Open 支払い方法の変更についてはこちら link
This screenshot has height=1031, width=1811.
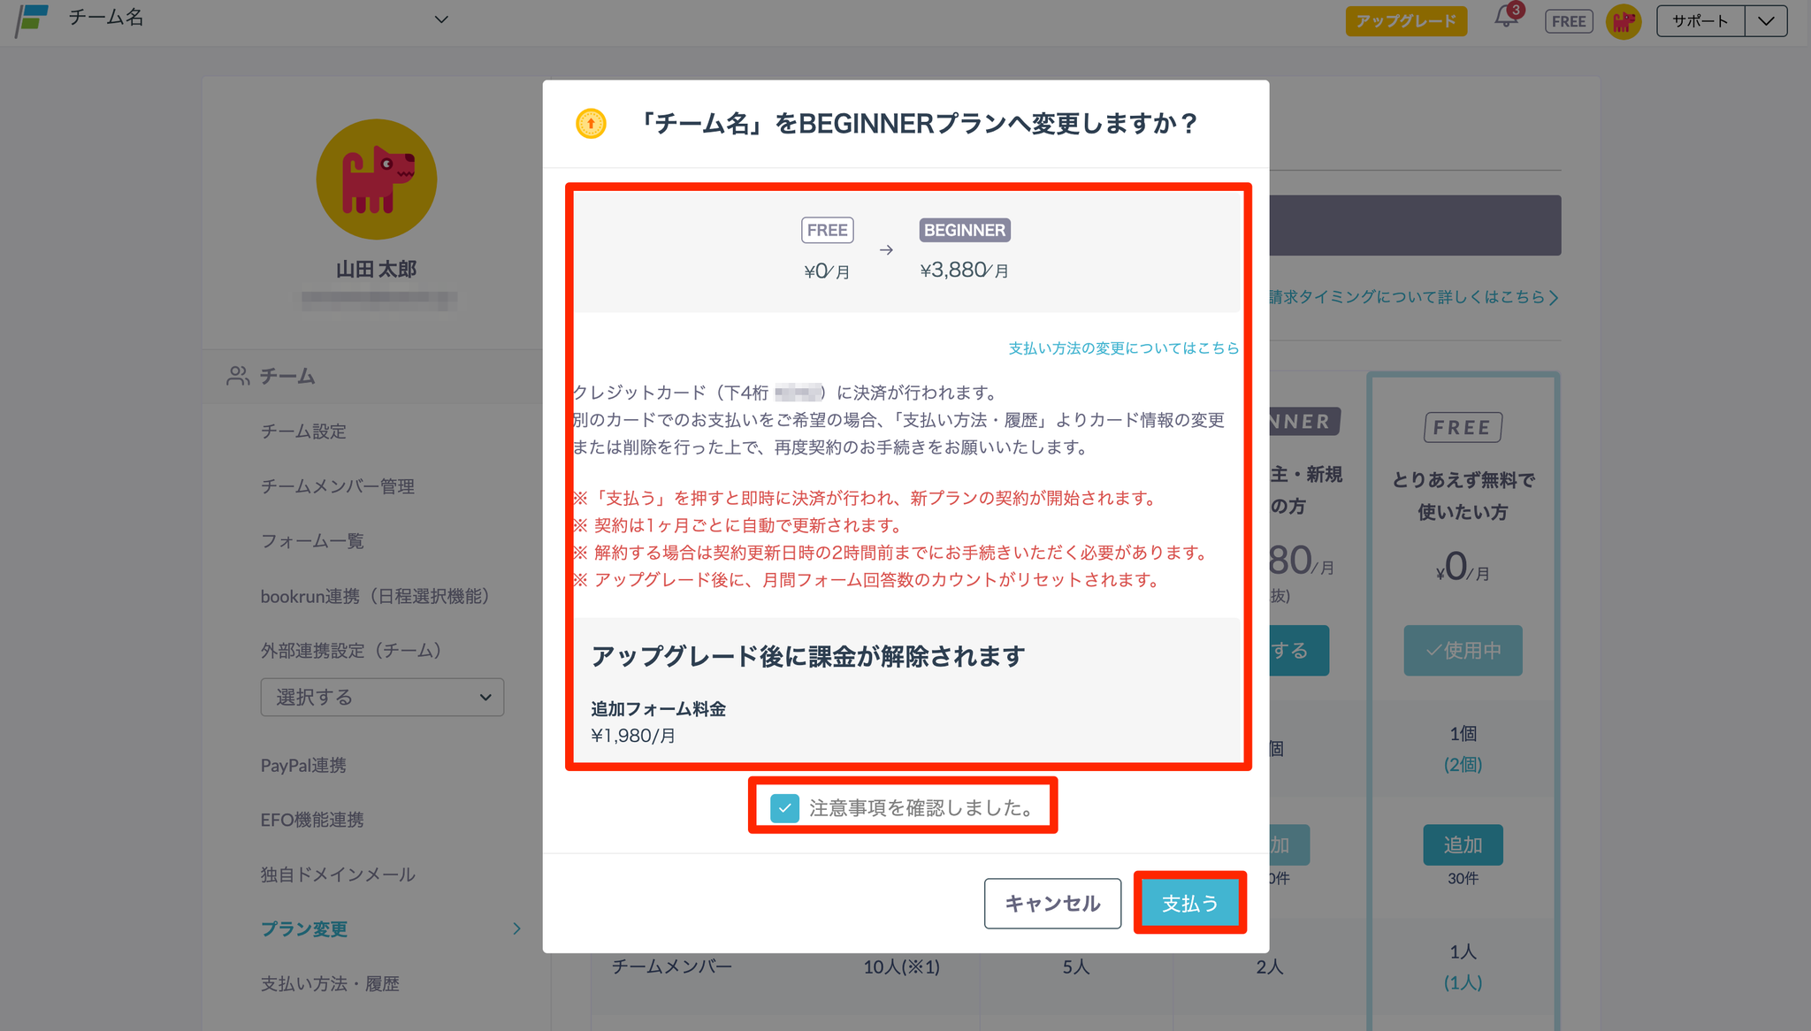(x=1123, y=348)
